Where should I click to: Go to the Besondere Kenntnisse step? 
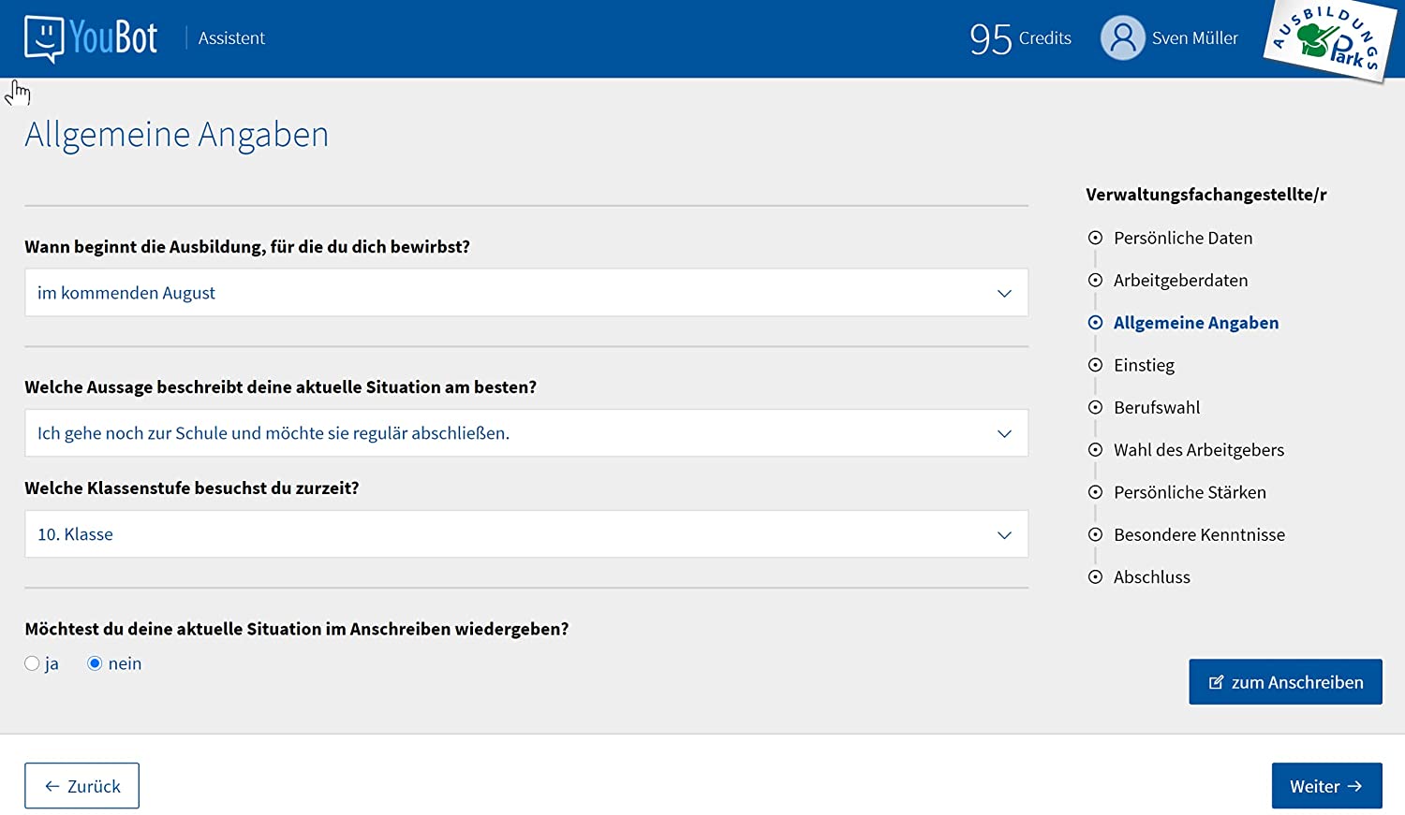pos(1199,534)
